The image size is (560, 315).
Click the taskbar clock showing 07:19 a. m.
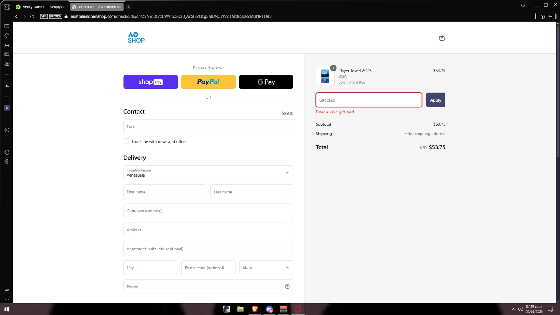coord(534,309)
